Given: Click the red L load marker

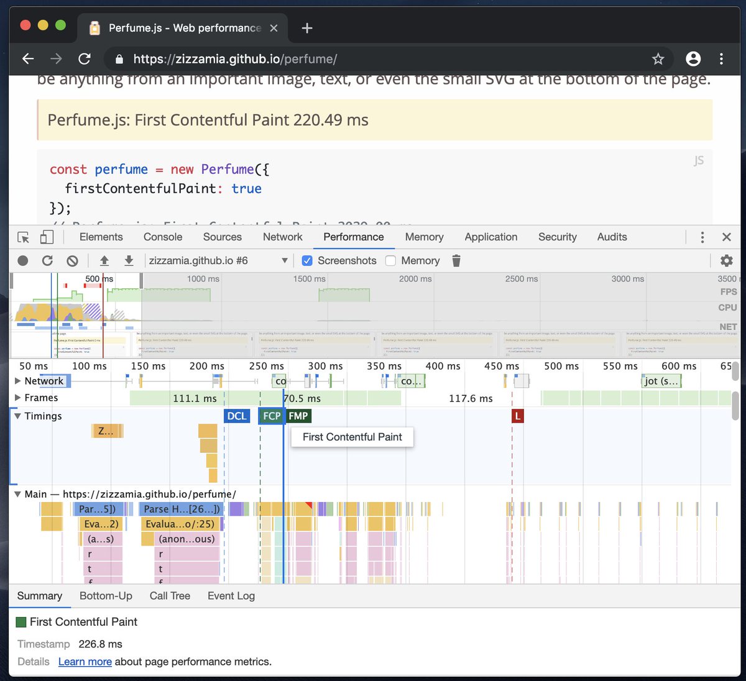Looking at the screenshot, I should coord(517,416).
